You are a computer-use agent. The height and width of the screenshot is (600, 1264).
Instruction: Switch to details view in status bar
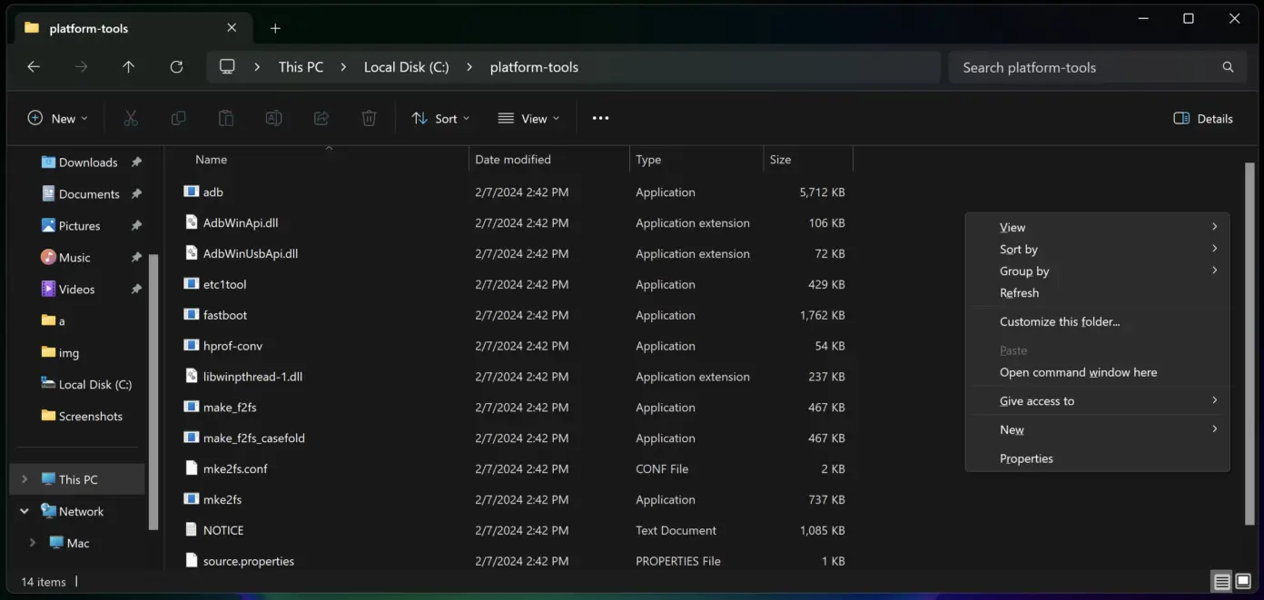[x=1221, y=580]
